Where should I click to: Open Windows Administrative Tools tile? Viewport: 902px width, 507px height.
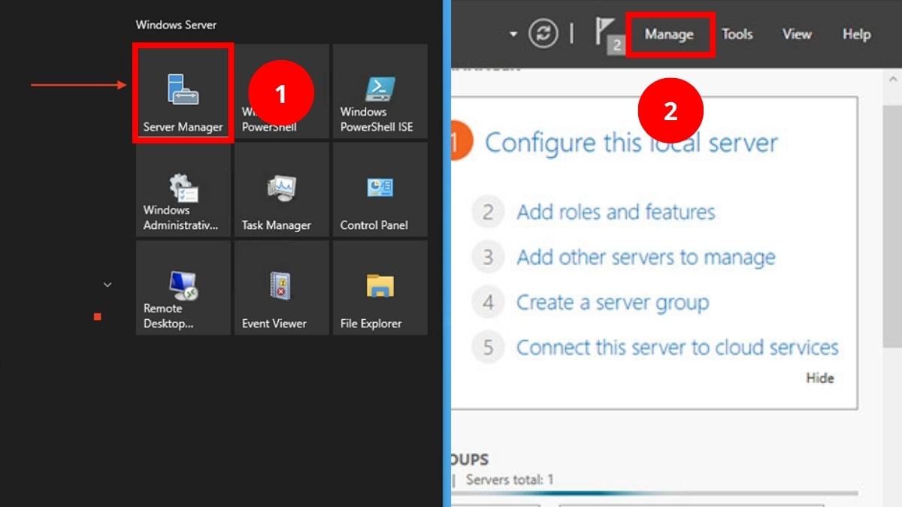(x=183, y=190)
